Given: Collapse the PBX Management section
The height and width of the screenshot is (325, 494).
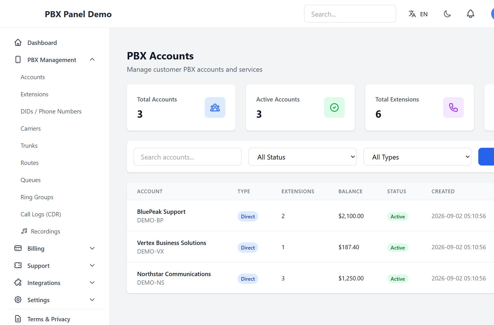Looking at the screenshot, I should click(92, 59).
